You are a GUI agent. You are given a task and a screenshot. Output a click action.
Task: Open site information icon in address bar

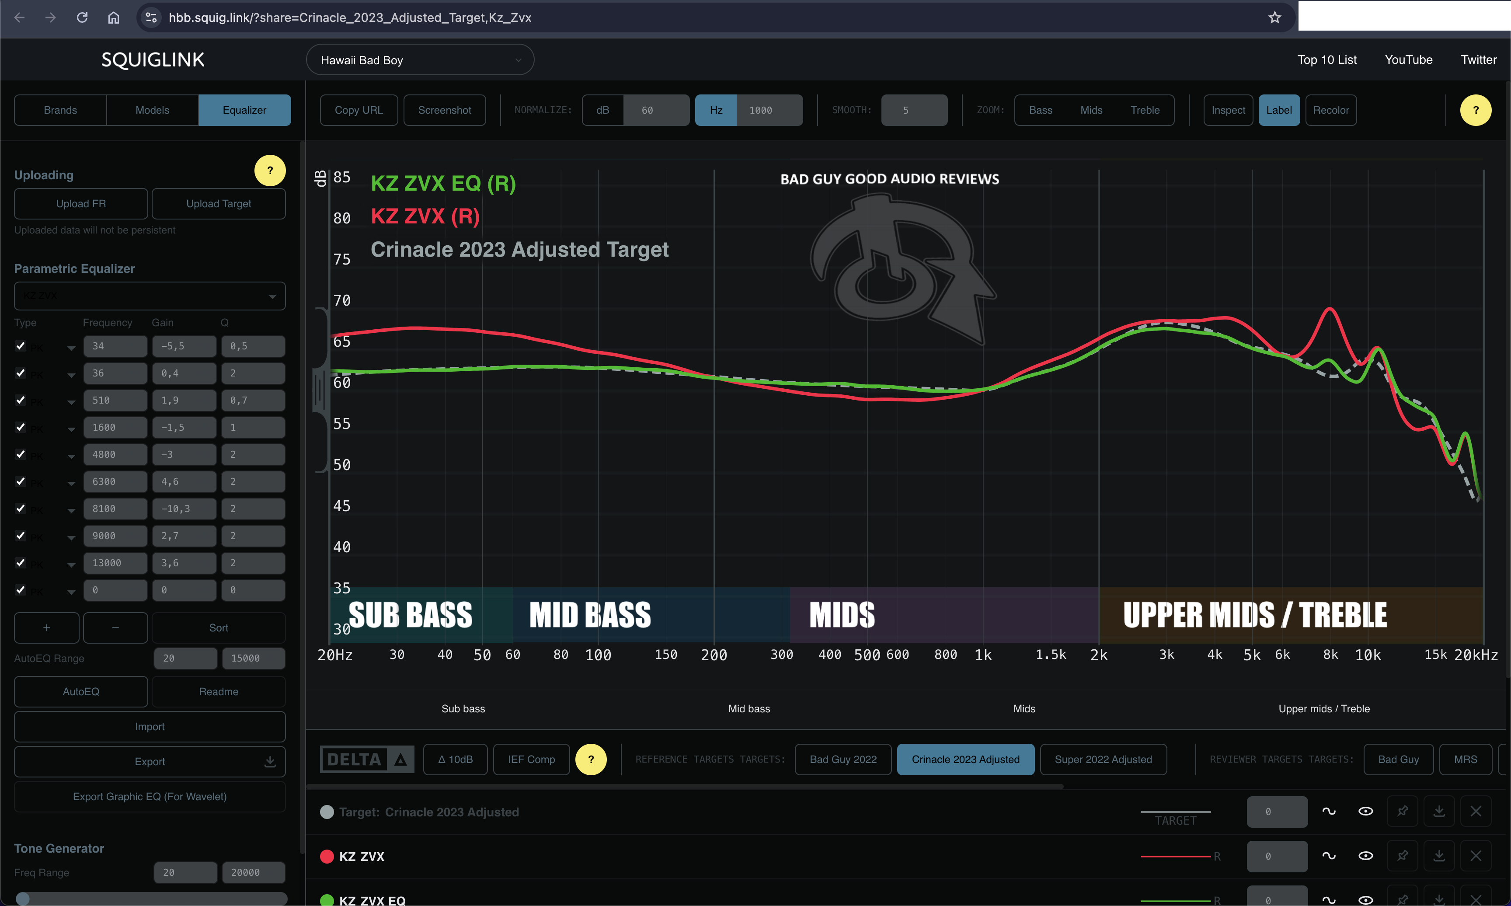click(x=151, y=17)
